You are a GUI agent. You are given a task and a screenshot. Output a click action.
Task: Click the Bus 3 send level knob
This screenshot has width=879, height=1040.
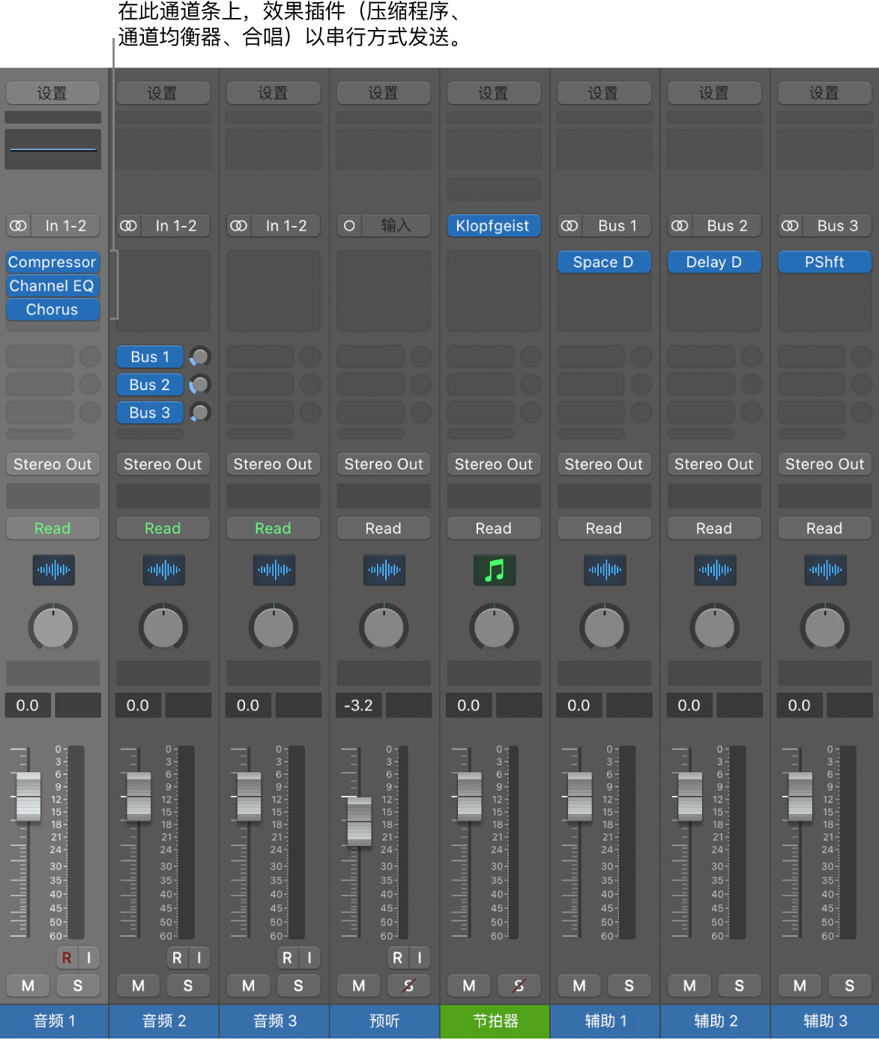(x=199, y=412)
